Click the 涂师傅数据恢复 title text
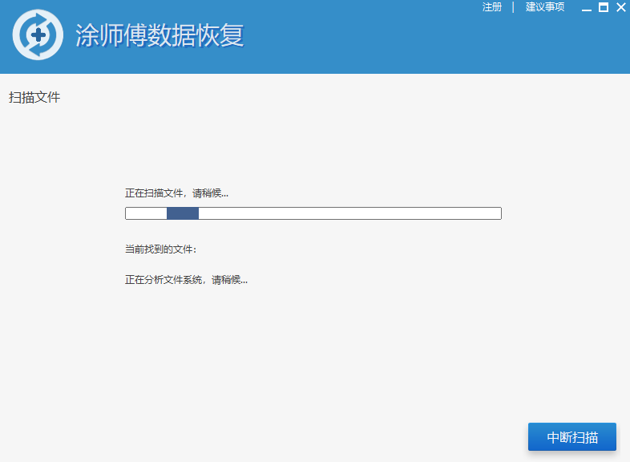Screen dimensions: 630x462 tap(160, 36)
